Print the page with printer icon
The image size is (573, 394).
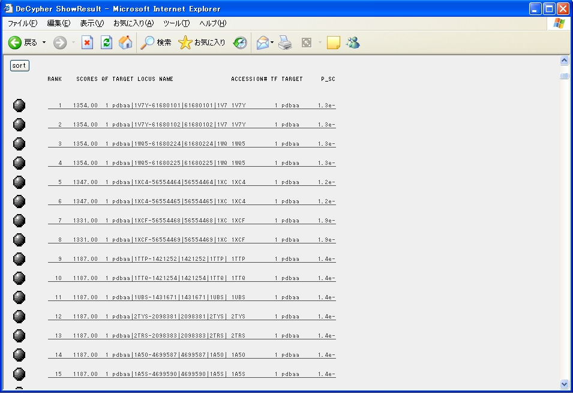tap(286, 43)
